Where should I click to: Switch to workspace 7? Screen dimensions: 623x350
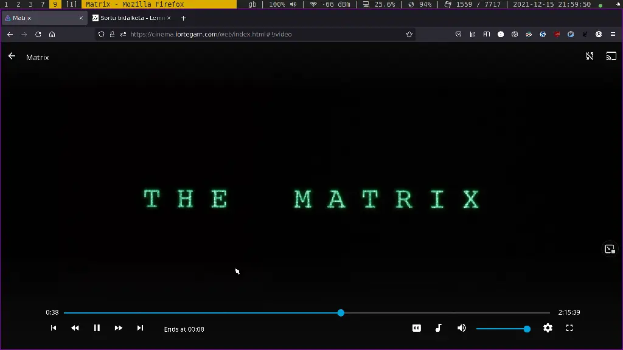click(x=43, y=4)
